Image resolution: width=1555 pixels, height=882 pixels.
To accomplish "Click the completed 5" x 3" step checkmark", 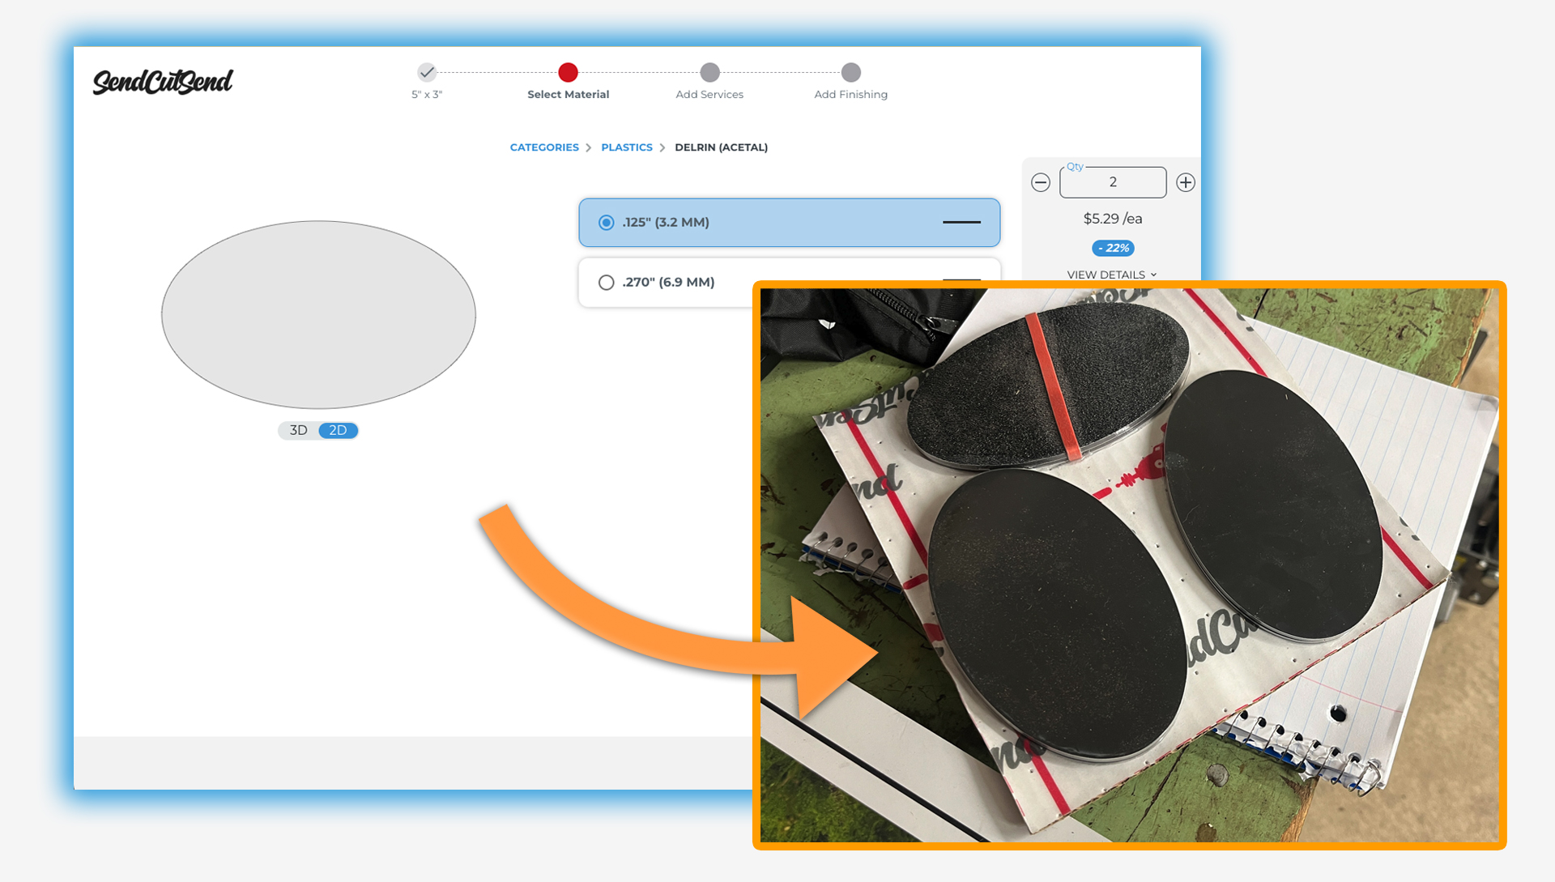I will point(427,72).
